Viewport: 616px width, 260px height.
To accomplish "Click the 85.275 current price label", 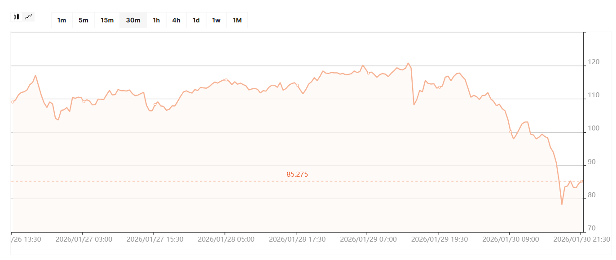I will 297,174.
